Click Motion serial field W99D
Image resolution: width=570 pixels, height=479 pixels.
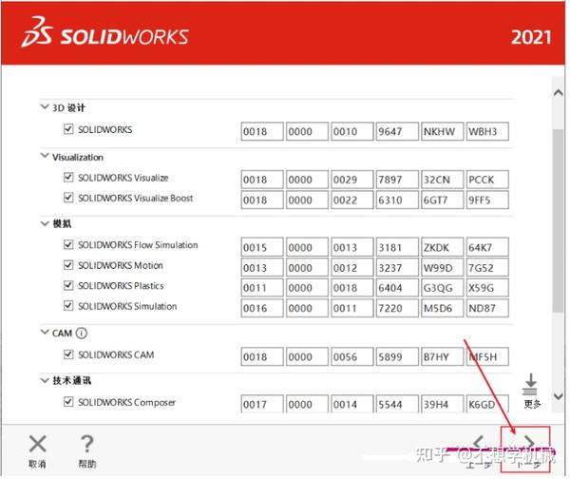(x=442, y=268)
